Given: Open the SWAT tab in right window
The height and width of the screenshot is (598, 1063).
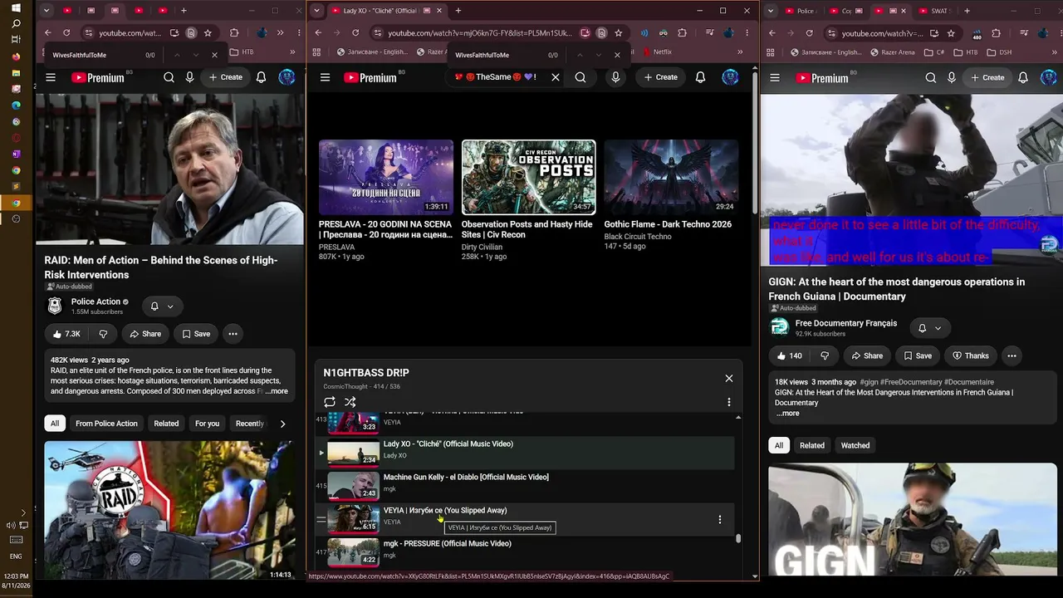Looking at the screenshot, I should pyautogui.click(x=933, y=11).
